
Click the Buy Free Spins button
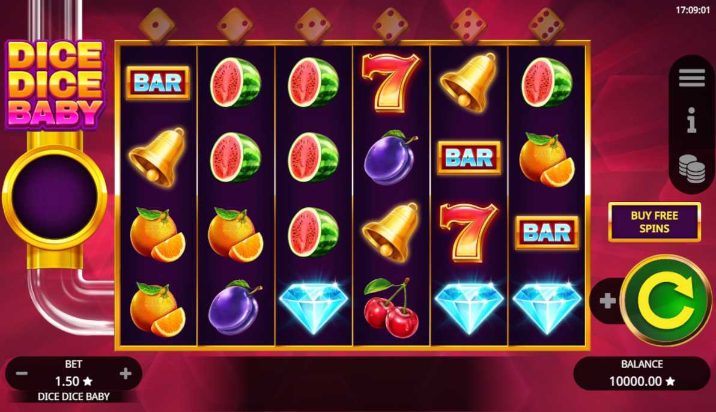(654, 222)
